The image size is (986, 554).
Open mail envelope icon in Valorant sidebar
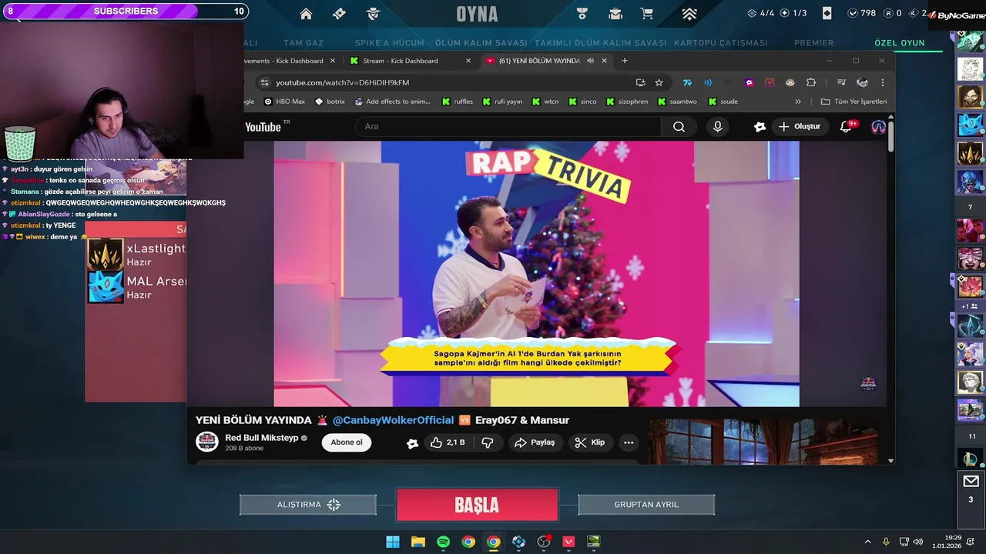pos(971,482)
